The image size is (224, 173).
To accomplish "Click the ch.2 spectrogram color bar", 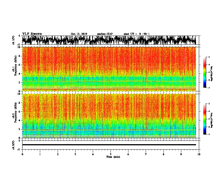I will (x=204, y=119).
